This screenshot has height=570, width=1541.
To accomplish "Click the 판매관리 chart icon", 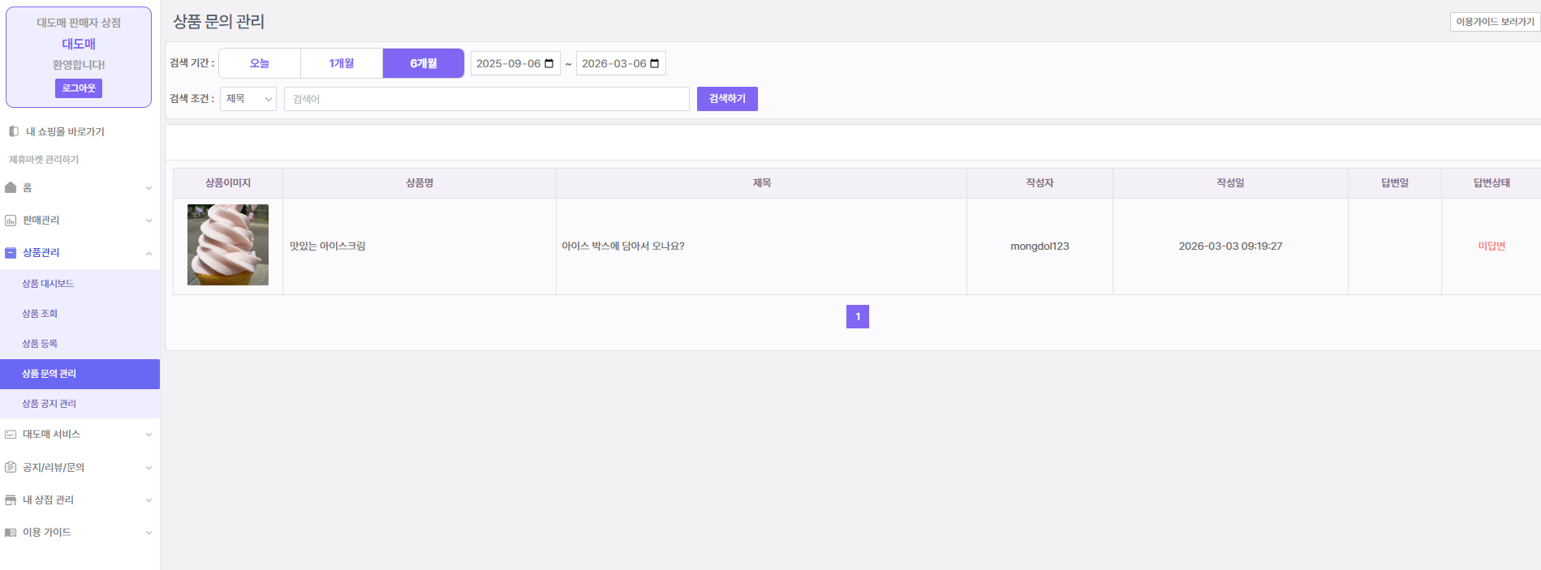I will point(11,221).
